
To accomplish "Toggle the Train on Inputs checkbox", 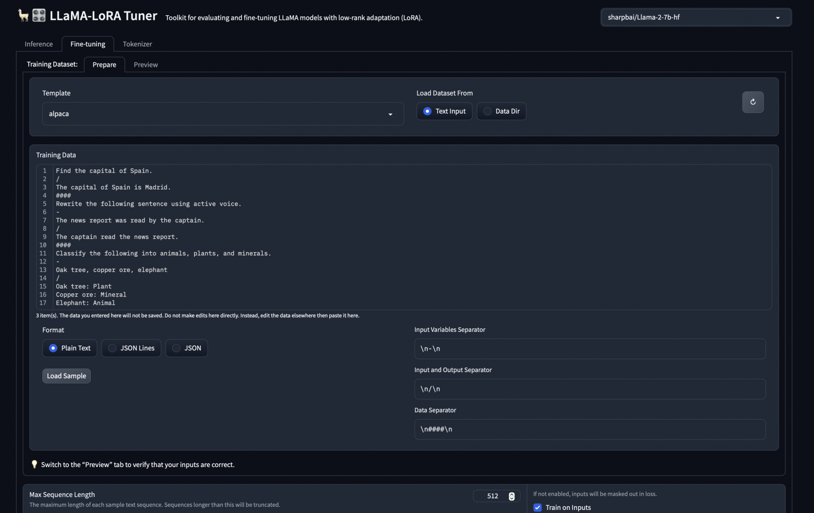I will 537,507.
